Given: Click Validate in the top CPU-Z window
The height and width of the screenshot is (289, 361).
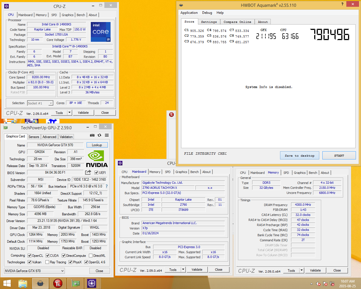Looking at the screenshot, I should pos(83,113).
